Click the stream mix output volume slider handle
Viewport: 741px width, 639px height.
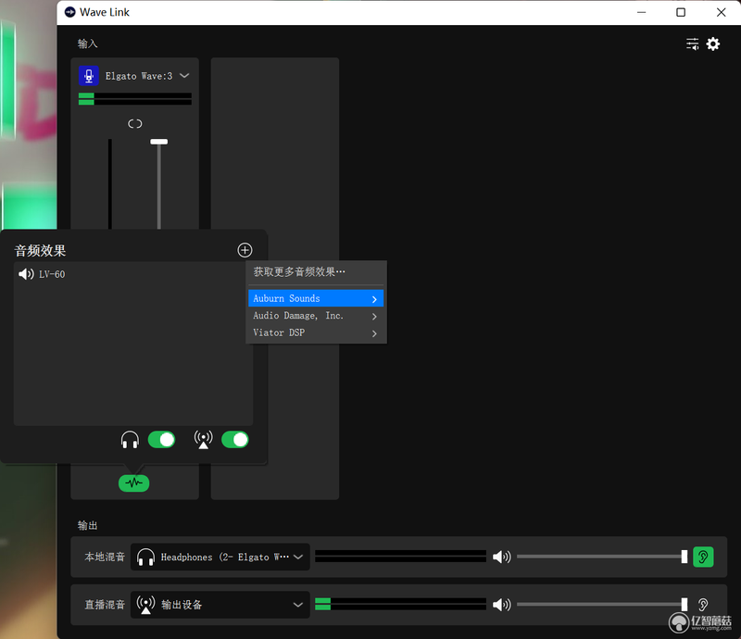684,605
